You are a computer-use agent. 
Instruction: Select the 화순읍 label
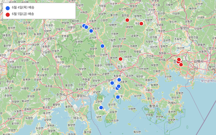click(10, 82)
